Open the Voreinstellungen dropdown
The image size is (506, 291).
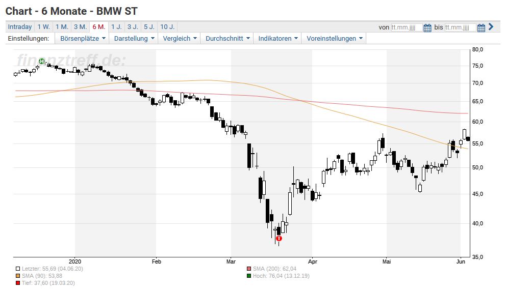point(334,38)
